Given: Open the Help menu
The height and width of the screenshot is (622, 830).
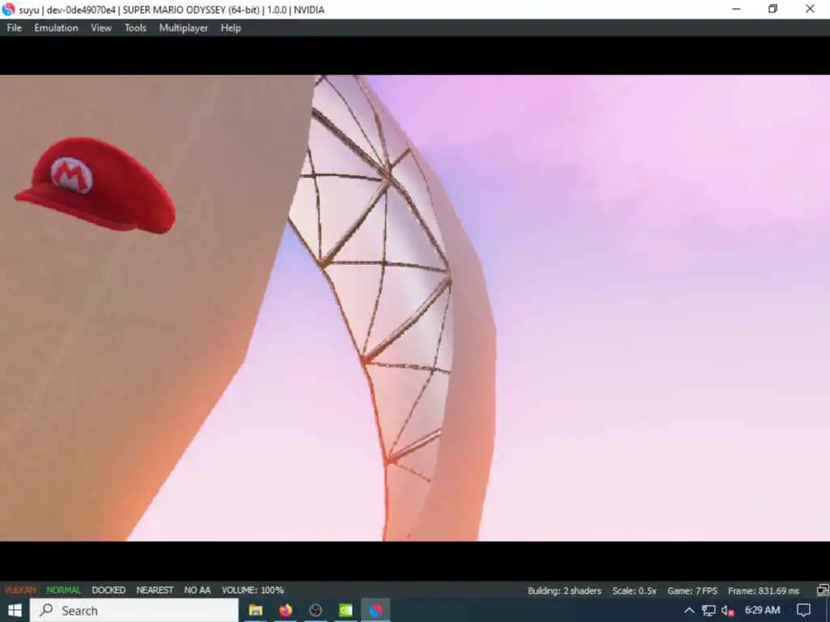Looking at the screenshot, I should (x=231, y=28).
